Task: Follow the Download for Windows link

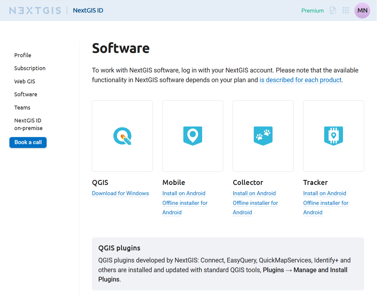Action: 120,193
